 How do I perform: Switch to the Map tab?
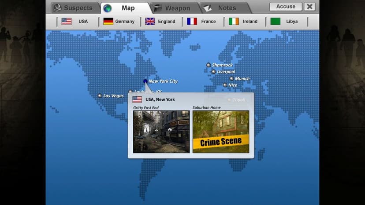[x=127, y=8]
